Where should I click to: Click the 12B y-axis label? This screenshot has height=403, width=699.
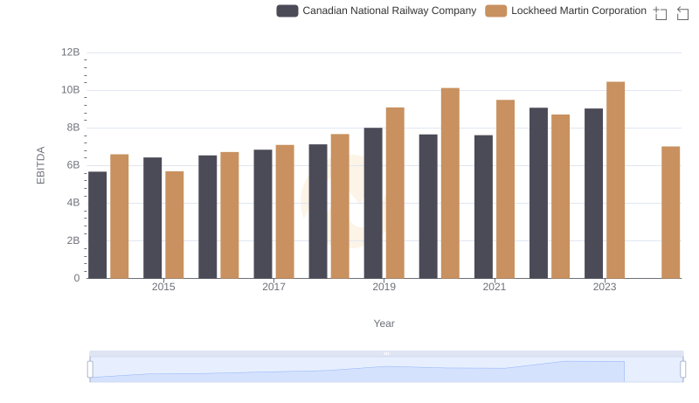pos(71,52)
